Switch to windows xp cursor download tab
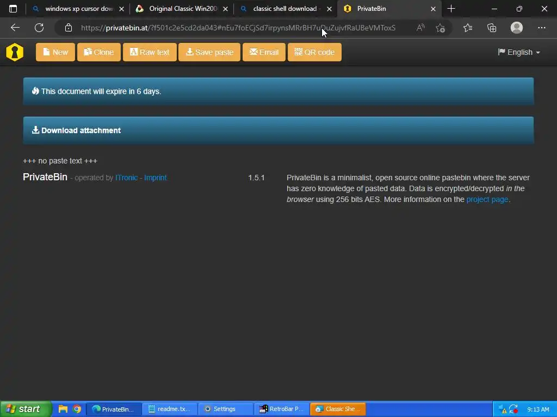 pos(73,9)
